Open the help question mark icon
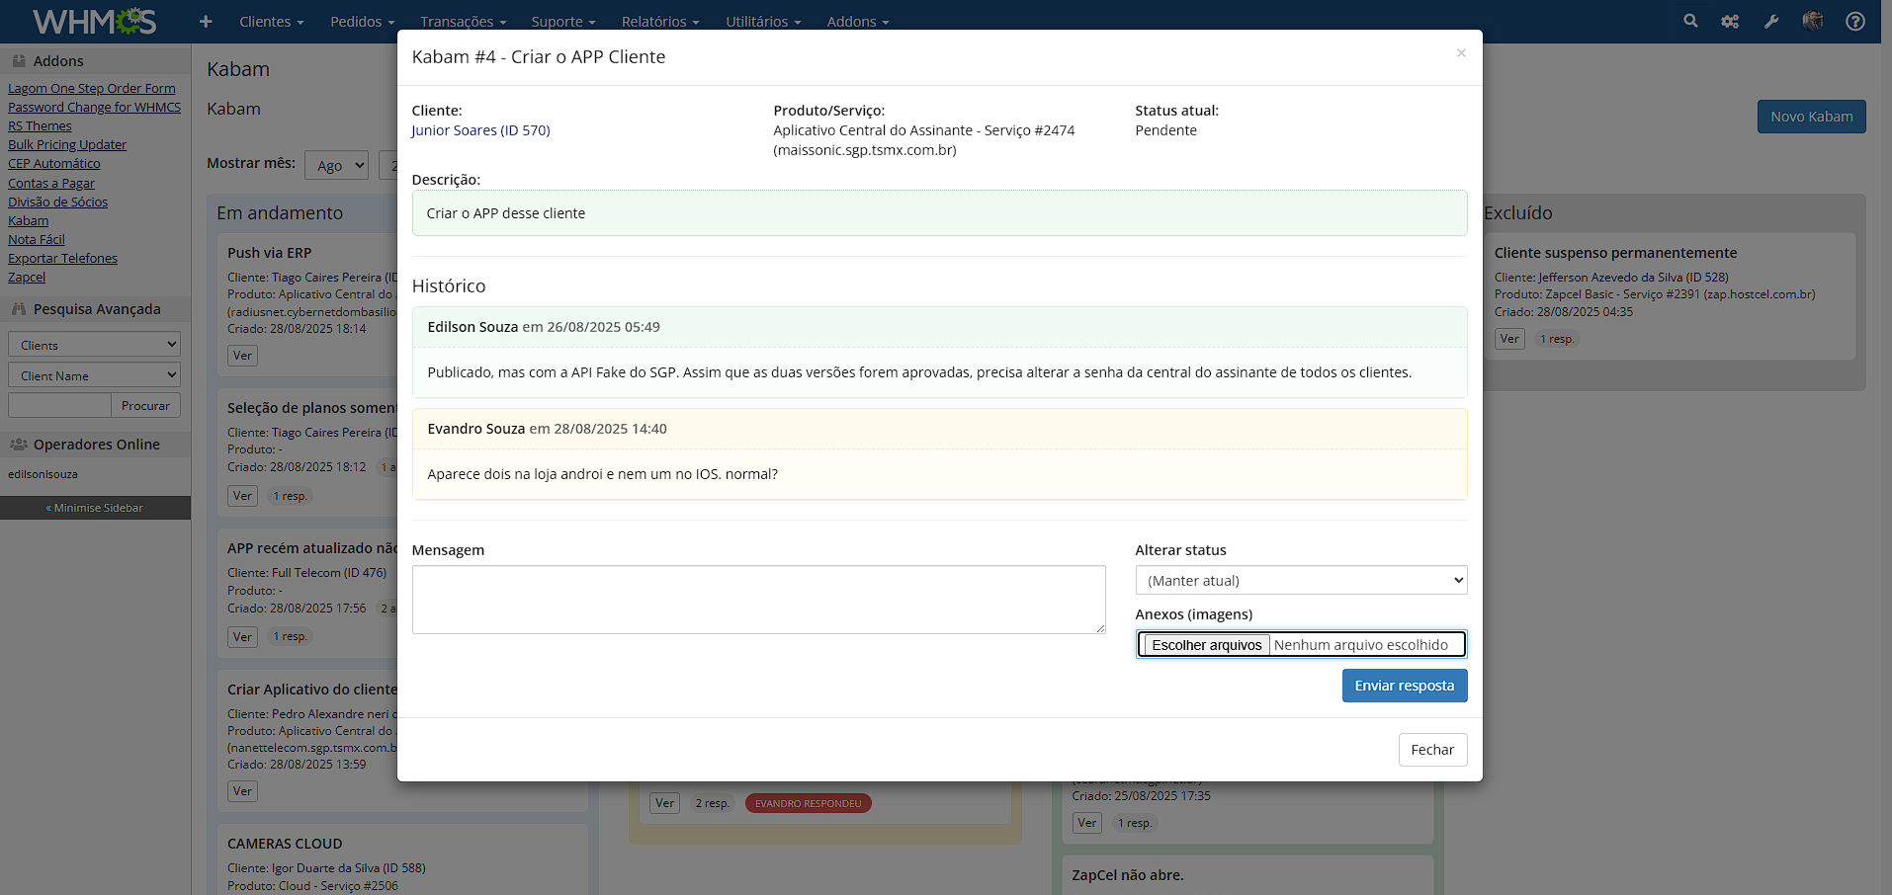 1855,21
